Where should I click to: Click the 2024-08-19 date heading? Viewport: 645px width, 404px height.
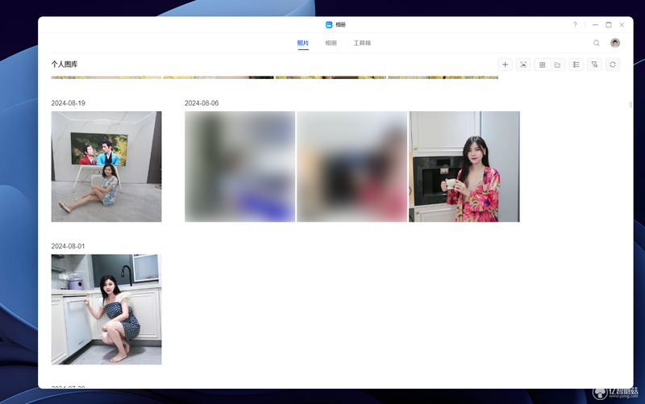pyautogui.click(x=68, y=103)
